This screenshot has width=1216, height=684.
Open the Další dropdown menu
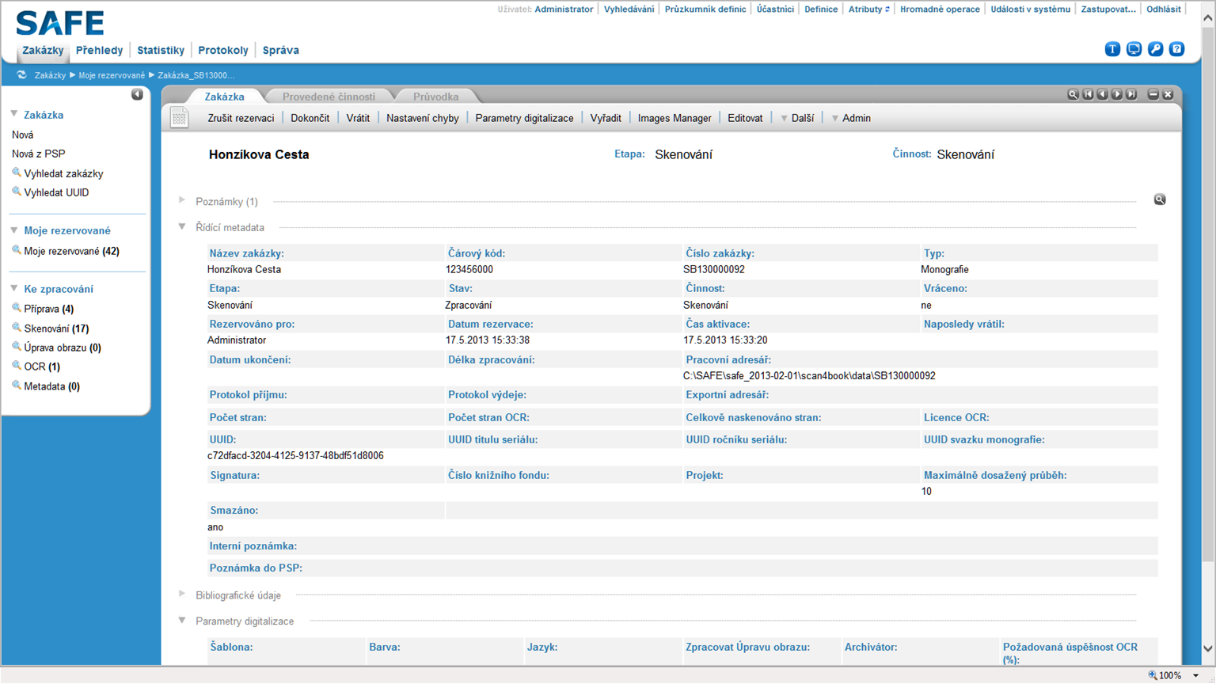click(797, 118)
